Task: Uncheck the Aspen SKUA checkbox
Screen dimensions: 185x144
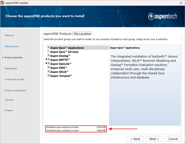Action: pos(48,71)
